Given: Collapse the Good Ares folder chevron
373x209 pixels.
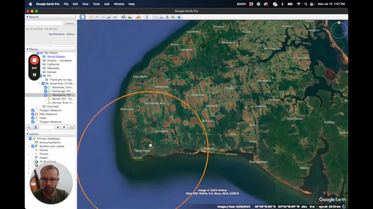Looking at the screenshot, I should click(x=39, y=83).
